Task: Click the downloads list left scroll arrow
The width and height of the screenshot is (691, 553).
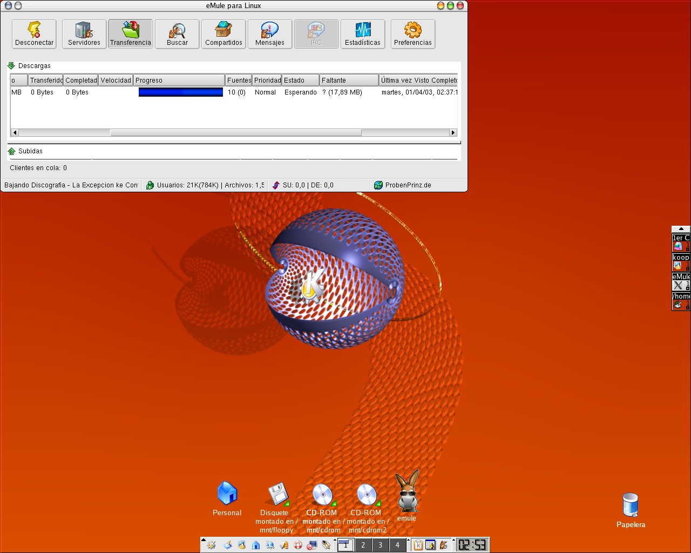Action: point(15,132)
